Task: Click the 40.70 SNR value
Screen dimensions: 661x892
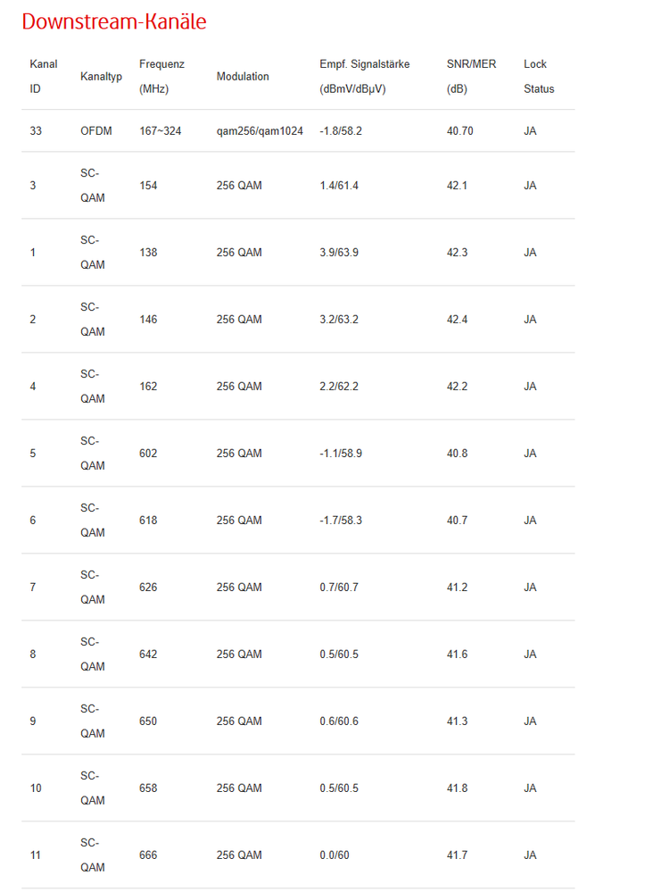Action: pos(459,131)
